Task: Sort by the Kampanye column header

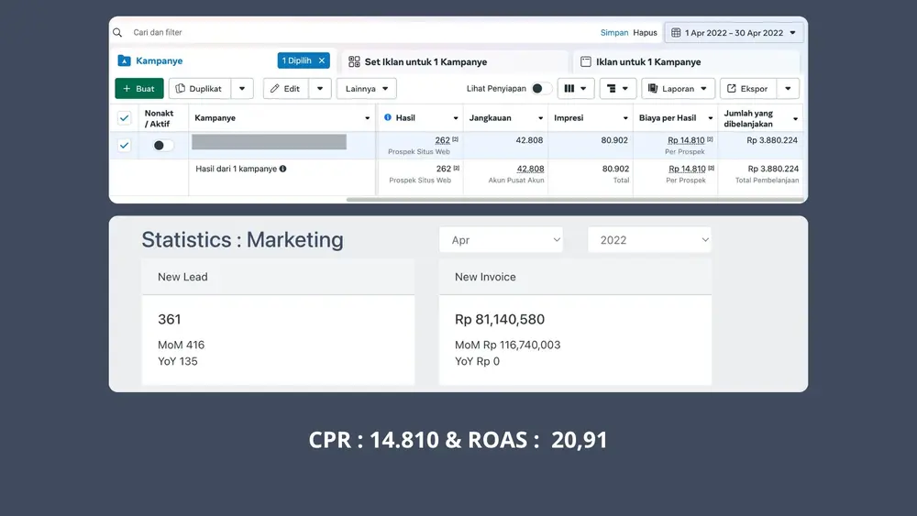Action: [215, 118]
